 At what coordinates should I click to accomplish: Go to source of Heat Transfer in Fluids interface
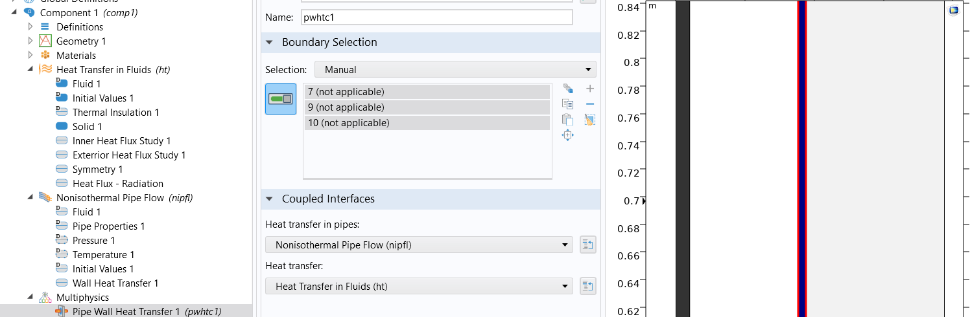pyautogui.click(x=587, y=286)
